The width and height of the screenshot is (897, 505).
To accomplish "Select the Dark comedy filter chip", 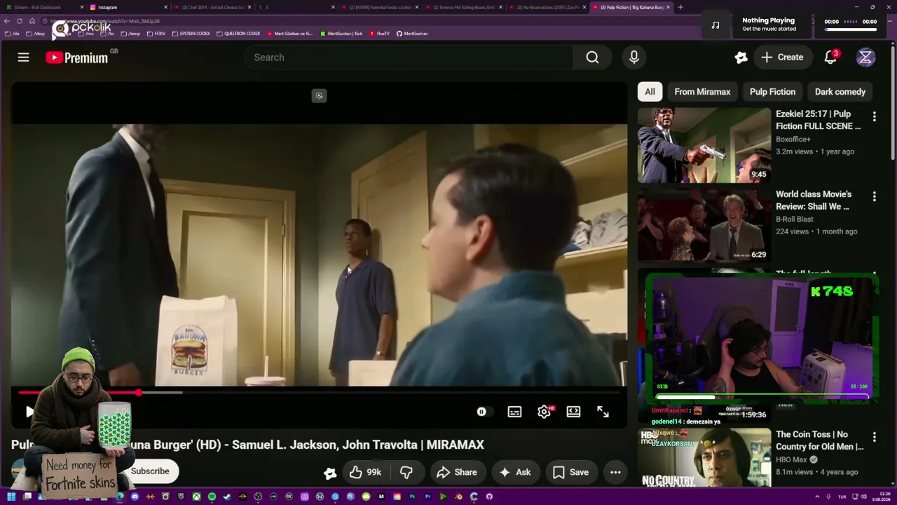I will pyautogui.click(x=840, y=92).
